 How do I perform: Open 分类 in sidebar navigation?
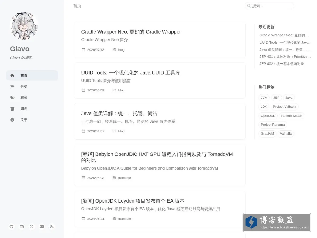coord(32,86)
